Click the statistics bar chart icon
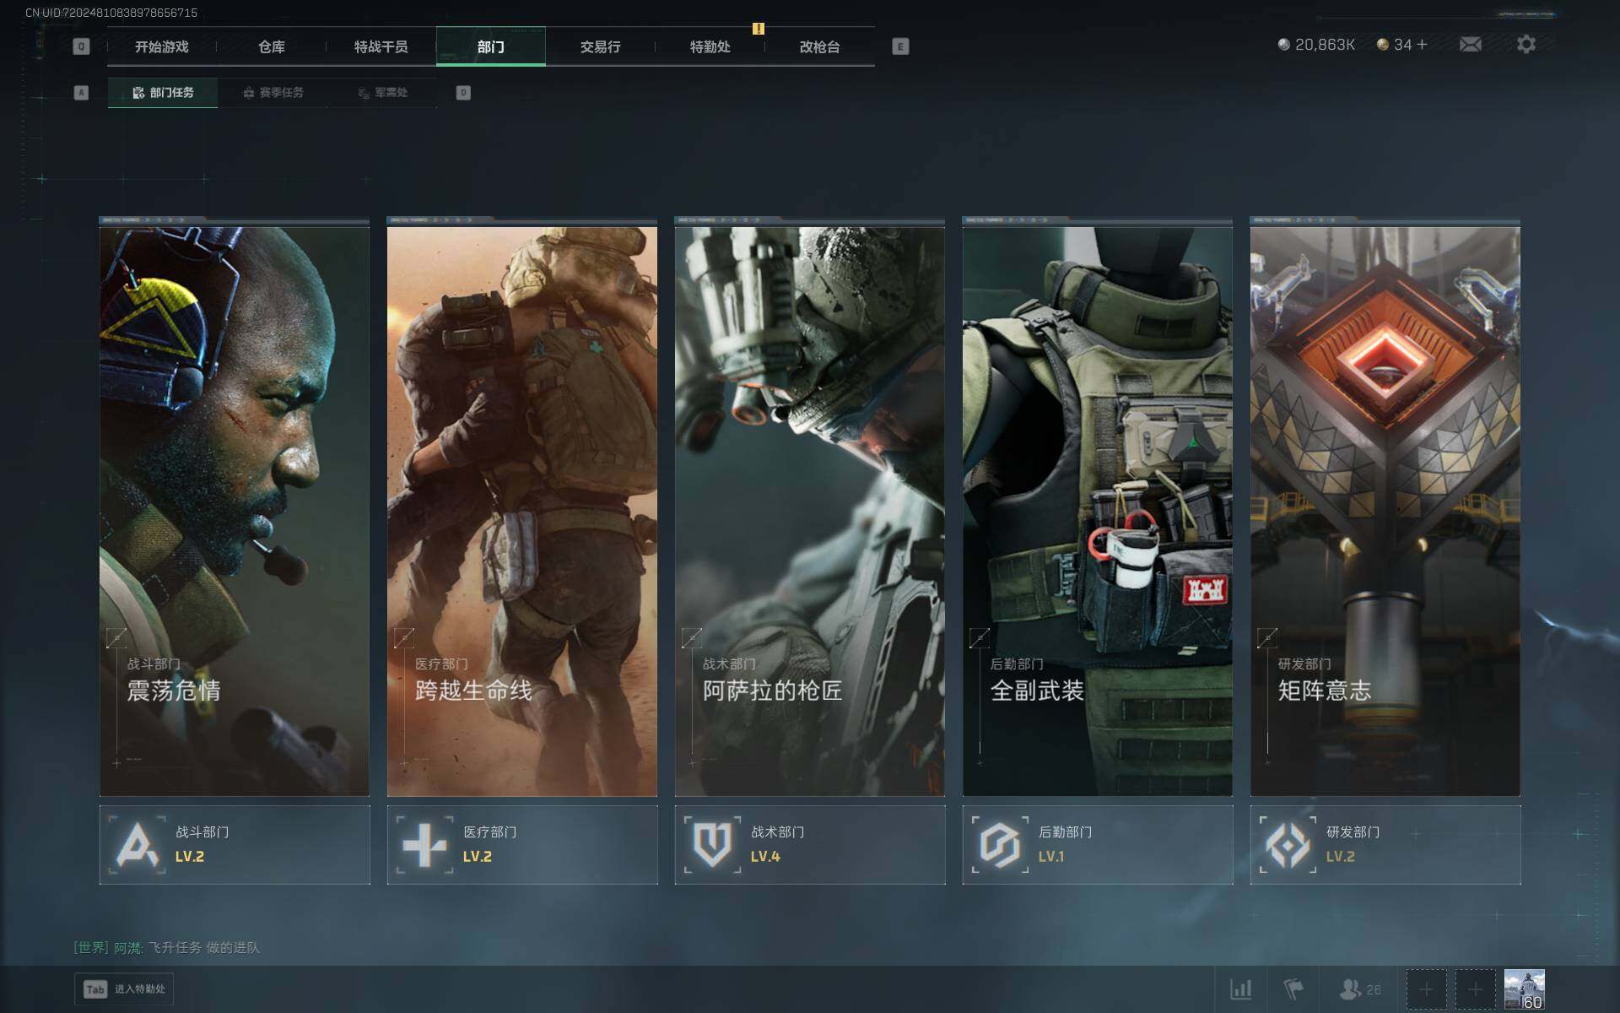 coord(1240,989)
